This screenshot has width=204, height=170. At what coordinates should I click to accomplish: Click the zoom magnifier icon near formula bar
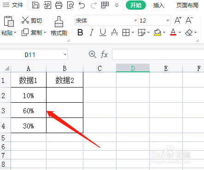click(x=93, y=54)
